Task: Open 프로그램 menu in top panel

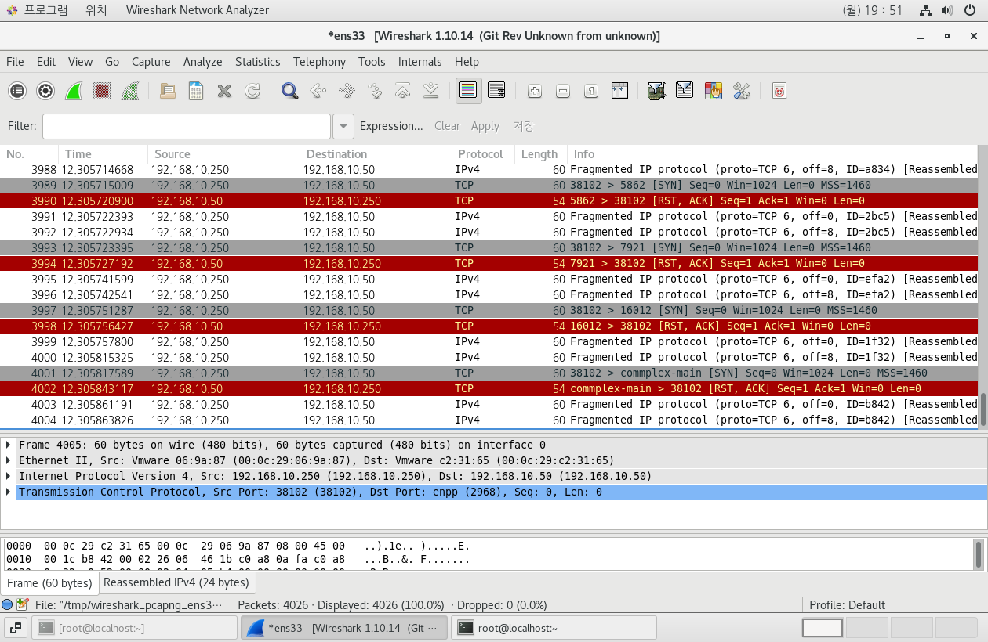Action: (37, 10)
